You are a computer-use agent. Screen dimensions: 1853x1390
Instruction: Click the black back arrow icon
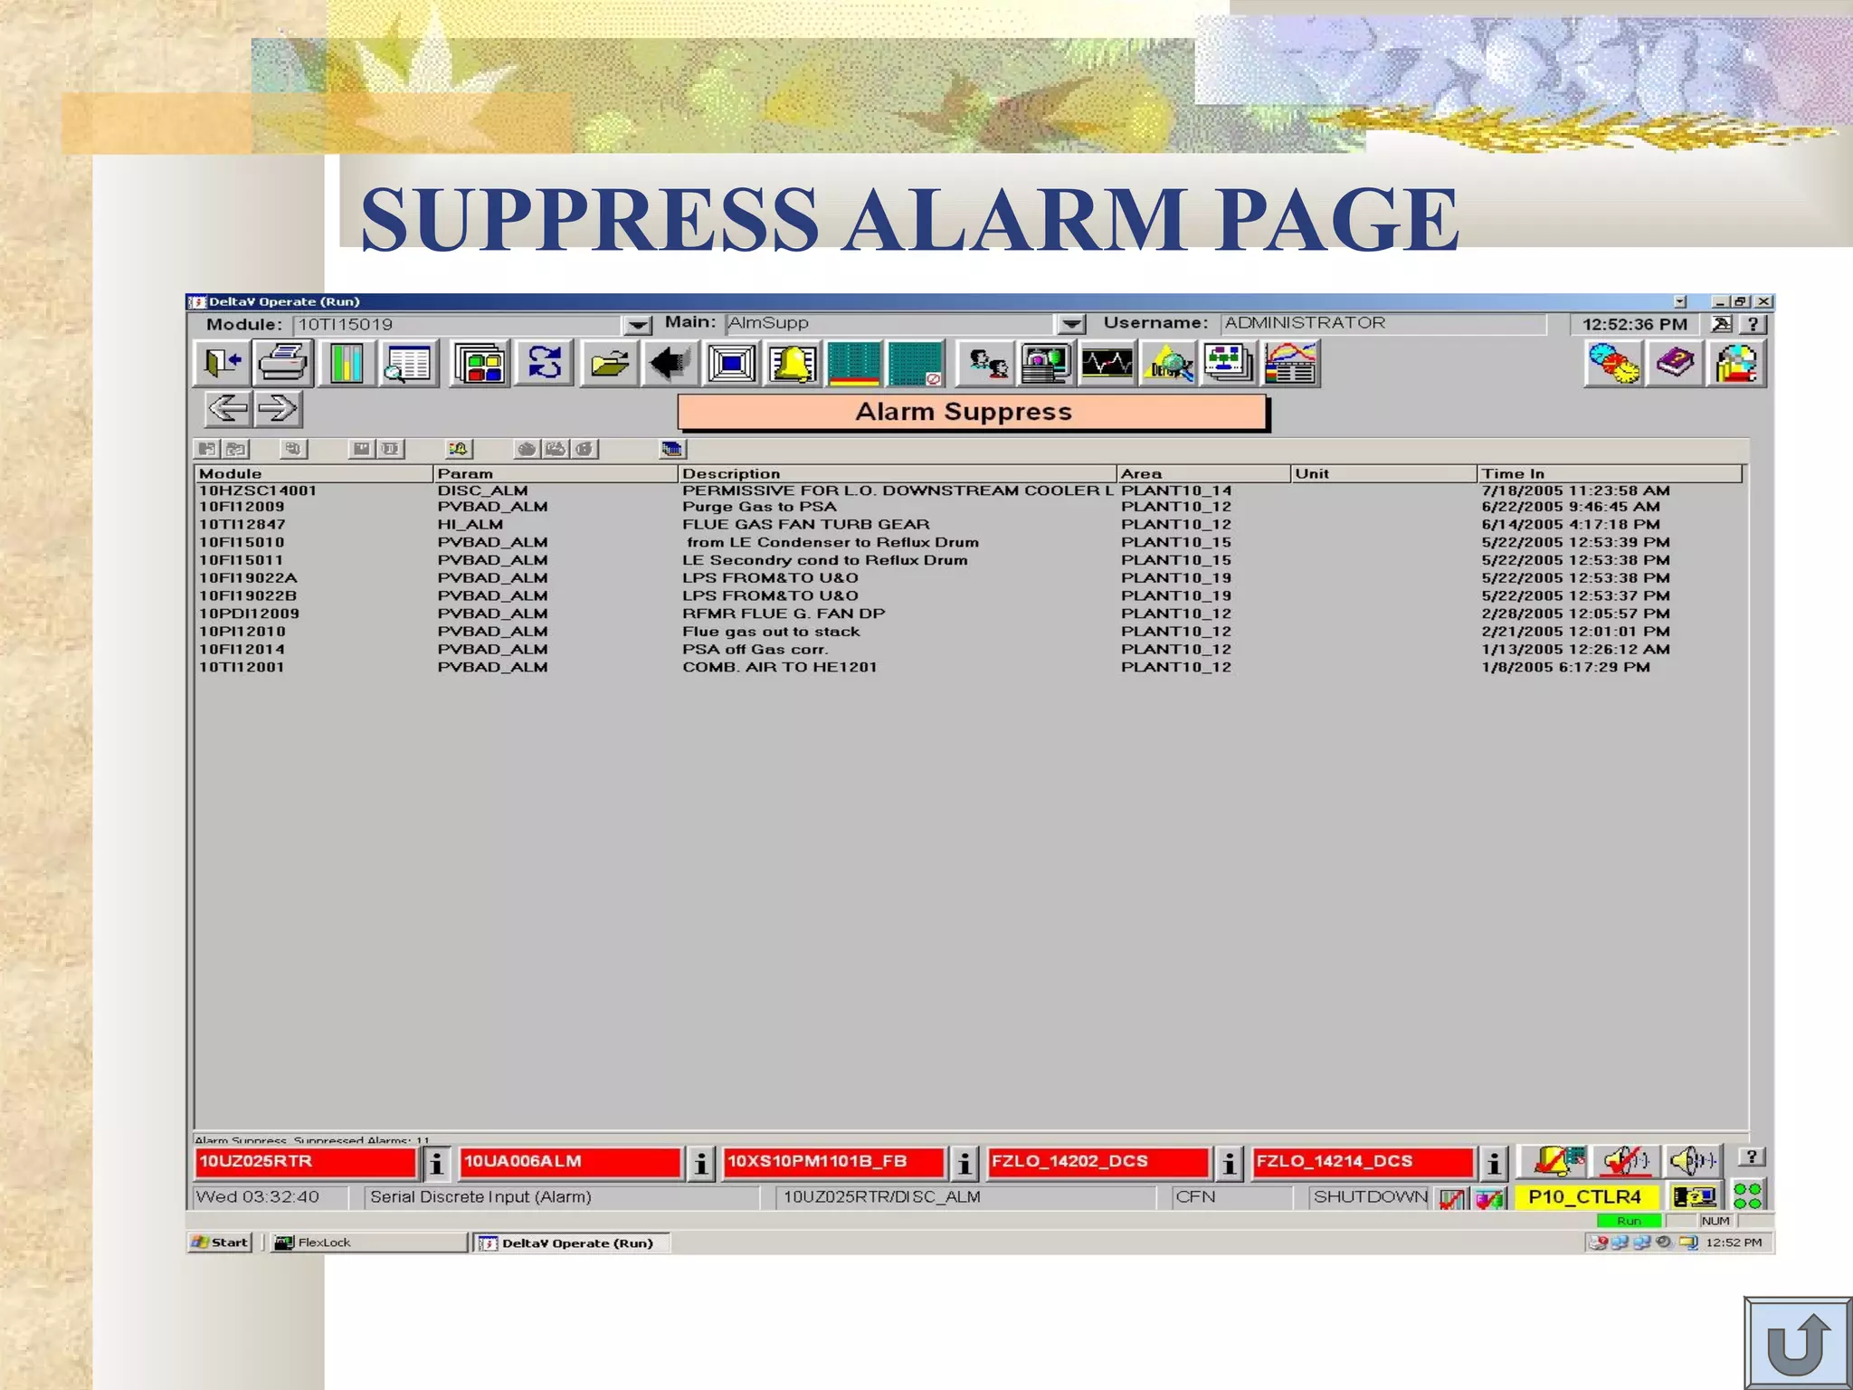pos(670,364)
